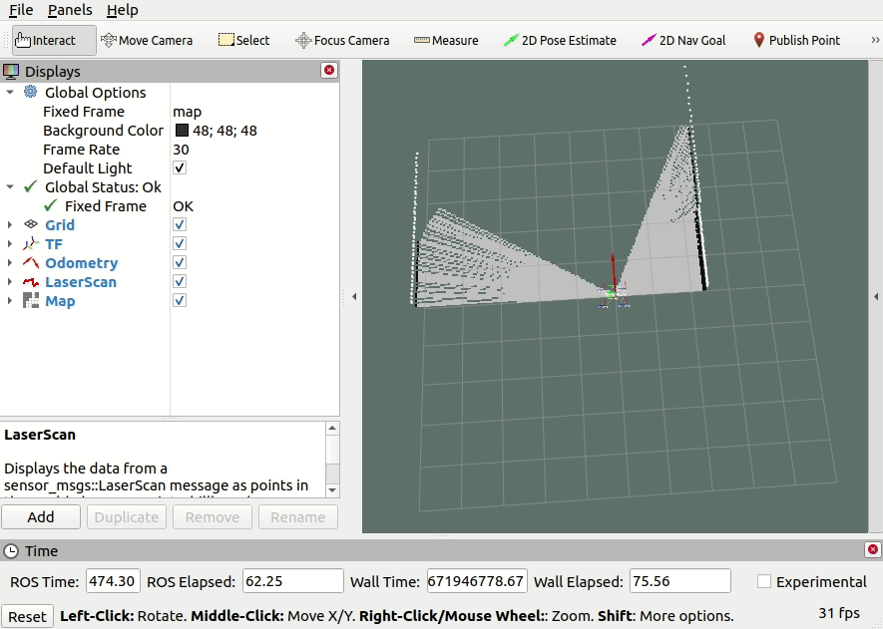The height and width of the screenshot is (629, 883).
Task: Select the Odometry display row
Action: pyautogui.click(x=170, y=263)
